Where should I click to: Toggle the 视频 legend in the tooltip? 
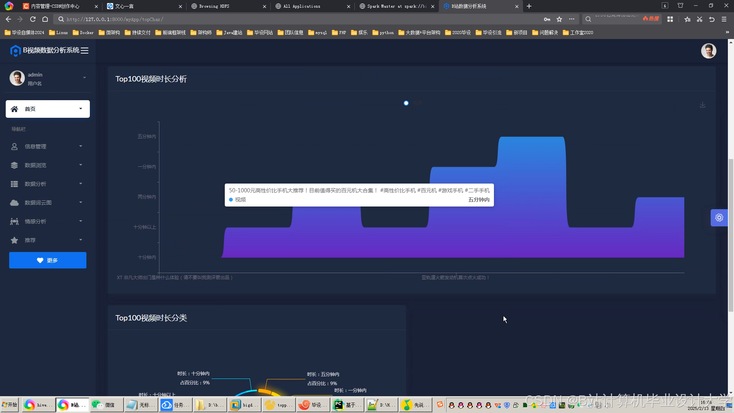[237, 199]
